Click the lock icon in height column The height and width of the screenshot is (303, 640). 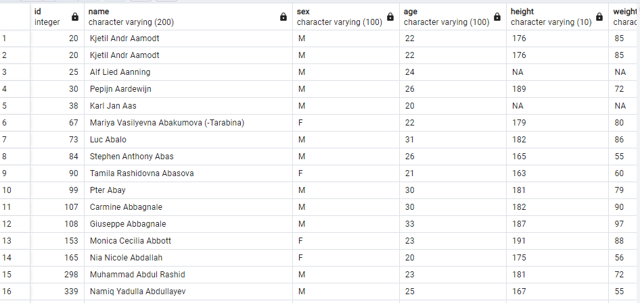point(599,17)
